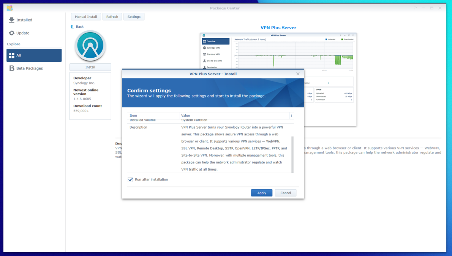This screenshot has height=256, width=452.
Task: Click the 559,000+ download count
Action: click(x=81, y=111)
